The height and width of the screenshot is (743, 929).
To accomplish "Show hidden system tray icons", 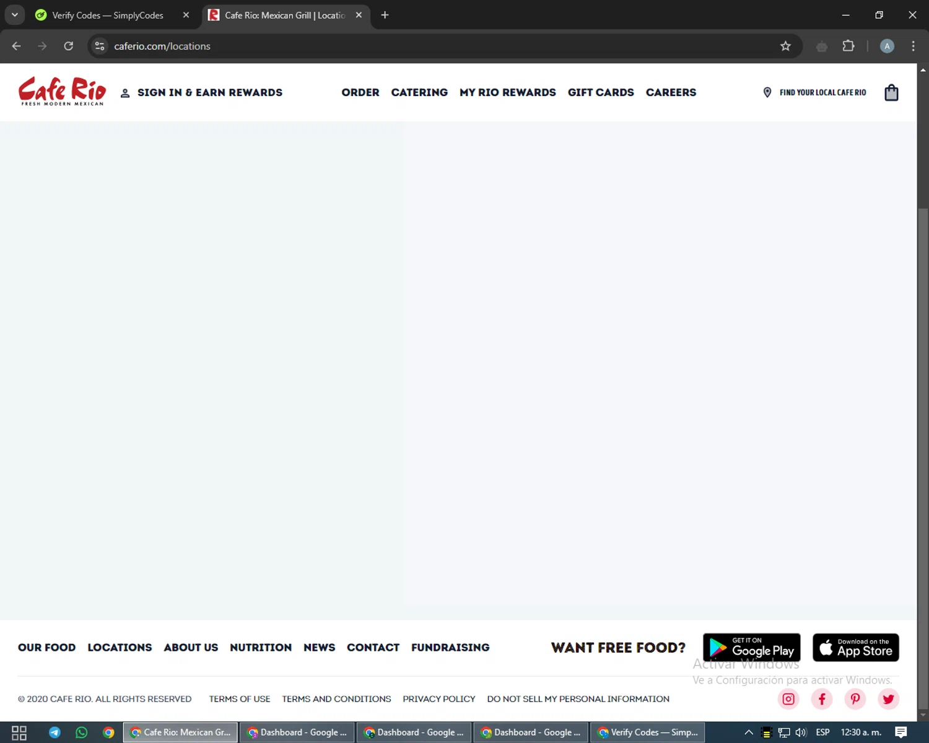I will 749,732.
